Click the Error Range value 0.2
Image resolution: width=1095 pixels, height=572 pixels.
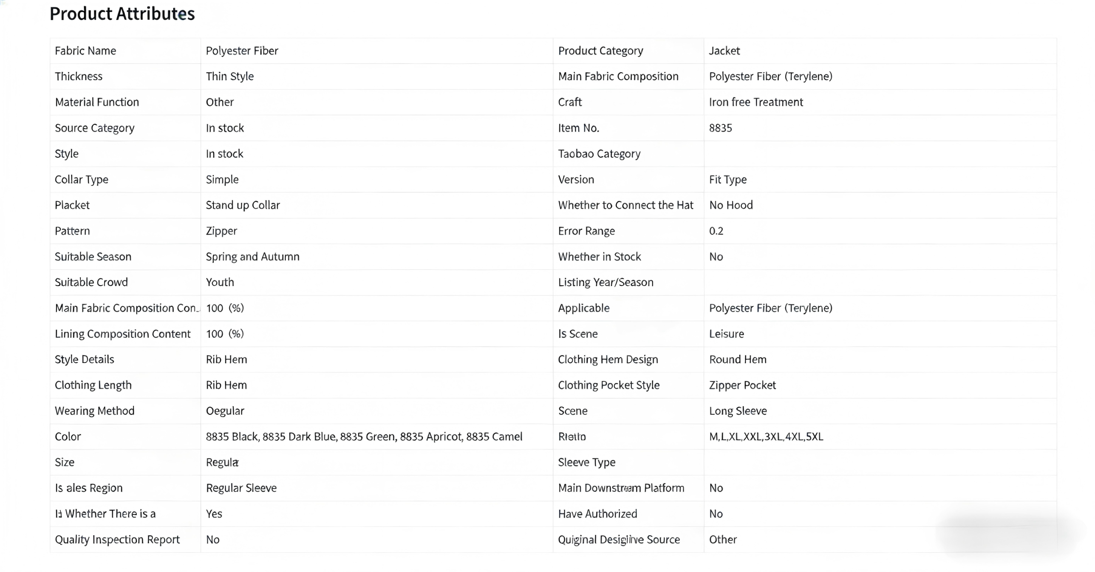point(716,231)
